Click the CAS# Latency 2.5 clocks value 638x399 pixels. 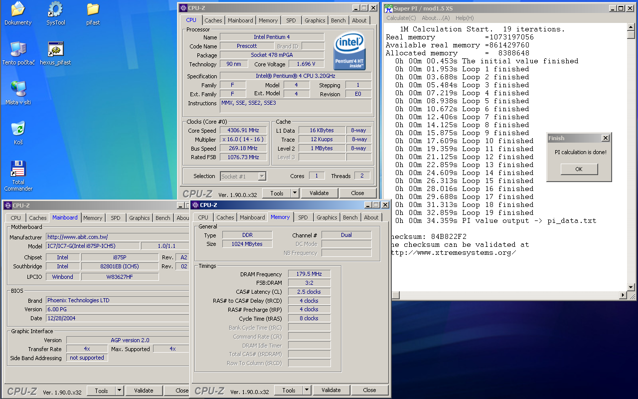[x=309, y=292]
